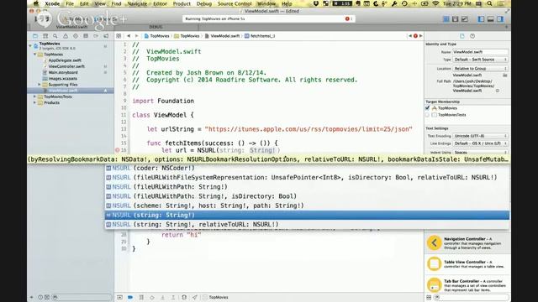Toggle library grid view icon
538x302 pixels.
429,297
